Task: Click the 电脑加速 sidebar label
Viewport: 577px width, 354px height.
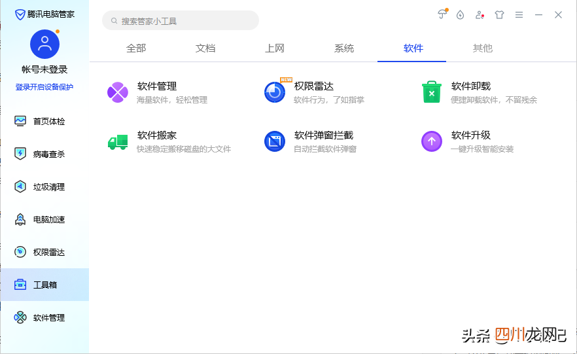Action: point(49,220)
